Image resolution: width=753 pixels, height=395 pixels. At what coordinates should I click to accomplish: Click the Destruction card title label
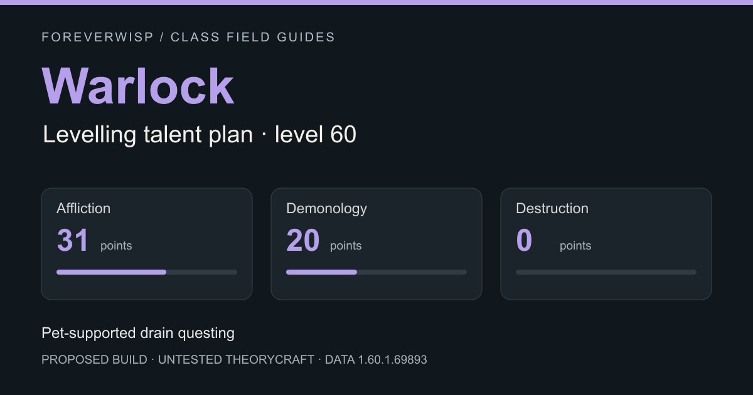[552, 208]
